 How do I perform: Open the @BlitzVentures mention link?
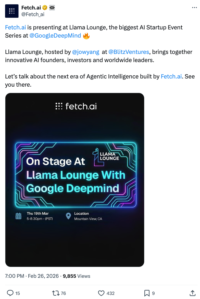tap(129, 52)
